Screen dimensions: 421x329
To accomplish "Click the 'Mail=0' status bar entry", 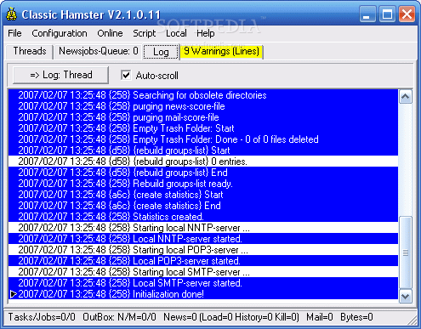I will click(320, 317).
